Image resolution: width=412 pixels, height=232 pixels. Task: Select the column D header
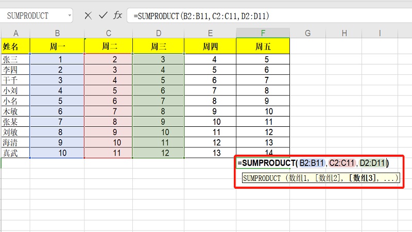click(158, 33)
